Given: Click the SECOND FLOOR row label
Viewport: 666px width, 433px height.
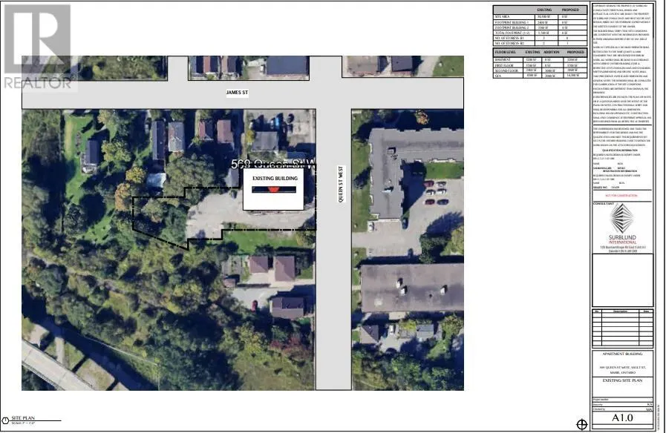Looking at the screenshot, I should [506, 70].
